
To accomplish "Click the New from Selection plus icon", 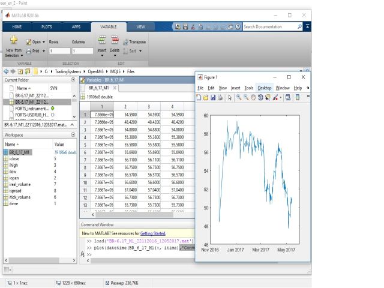I will coord(14,40).
